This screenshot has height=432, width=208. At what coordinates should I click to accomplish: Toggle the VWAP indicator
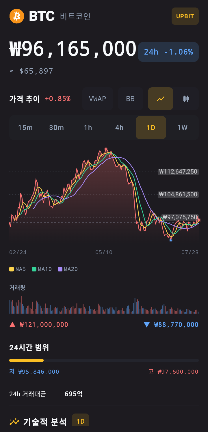[97, 99]
